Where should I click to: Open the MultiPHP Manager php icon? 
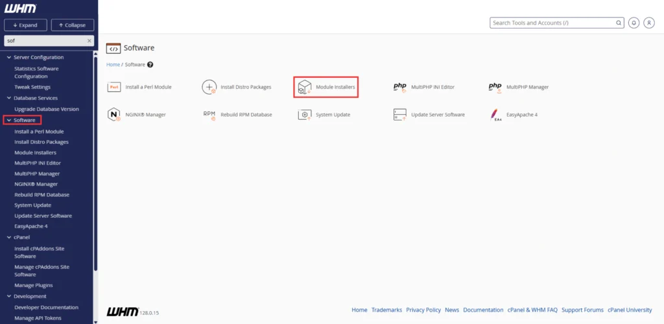[495, 87]
